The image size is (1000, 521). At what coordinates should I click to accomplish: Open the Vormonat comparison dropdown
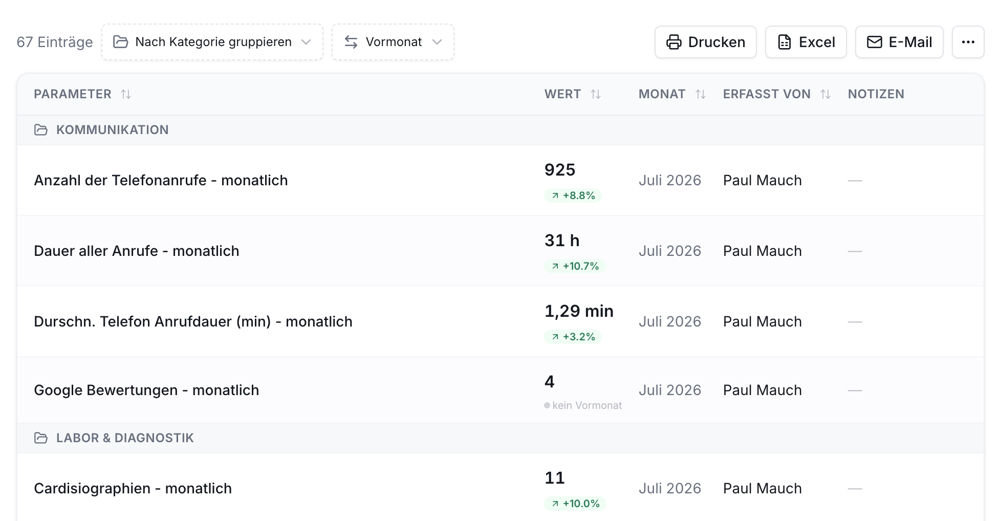coord(393,42)
